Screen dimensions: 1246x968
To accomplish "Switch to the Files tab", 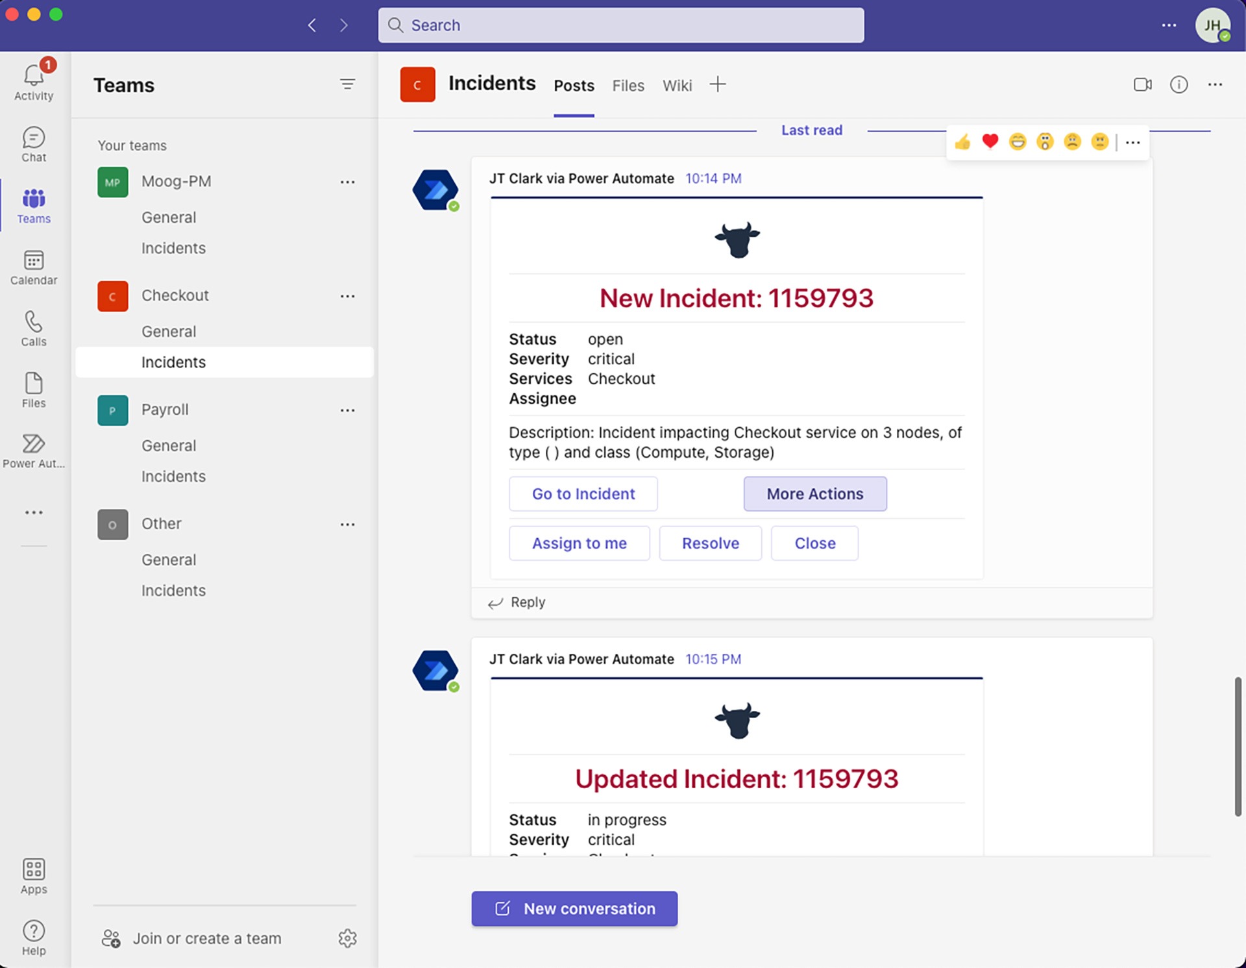I will click(628, 86).
